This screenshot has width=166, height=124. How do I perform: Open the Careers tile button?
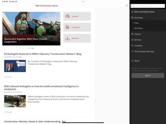coord(77,16)
